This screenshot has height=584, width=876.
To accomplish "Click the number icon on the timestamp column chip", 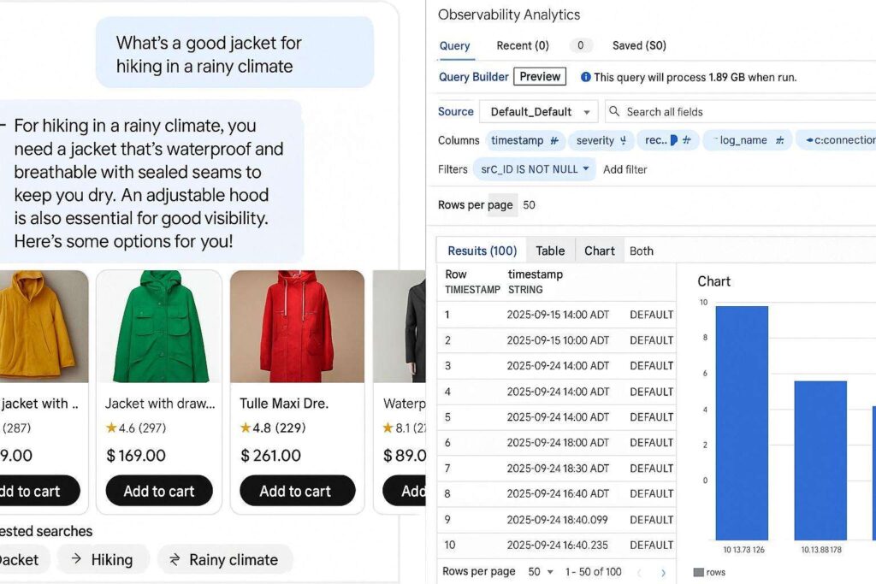I will (552, 140).
